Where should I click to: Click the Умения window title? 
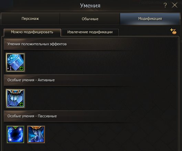tap(90, 5)
